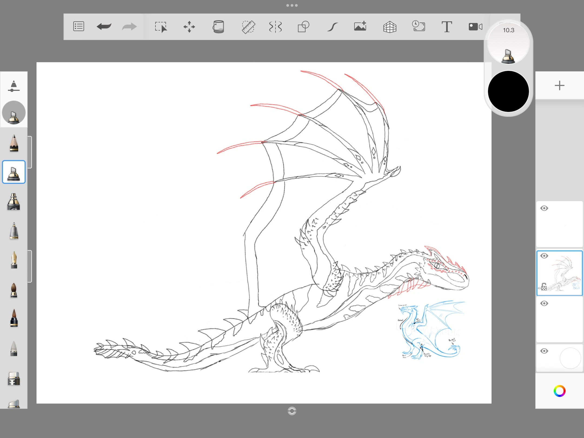
Task: Open the fill bucket tool
Action: click(218, 26)
